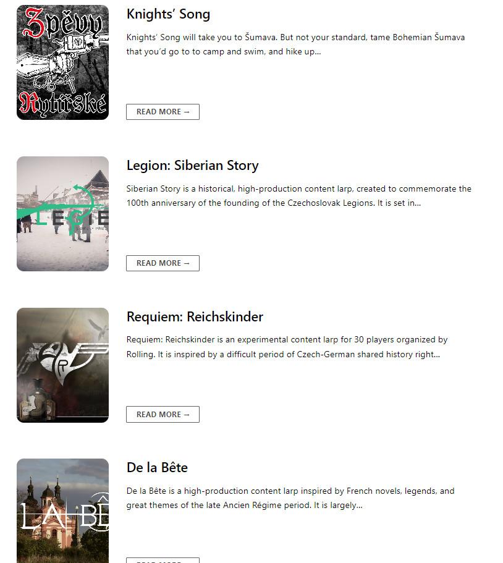Click the Ancien Régime description paragraph
Image resolution: width=503 pixels, height=563 pixels.
click(x=290, y=498)
